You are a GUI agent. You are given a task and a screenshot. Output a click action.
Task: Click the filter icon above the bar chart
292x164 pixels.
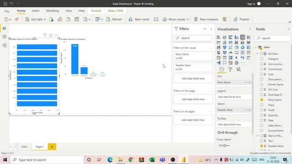click(45, 35)
